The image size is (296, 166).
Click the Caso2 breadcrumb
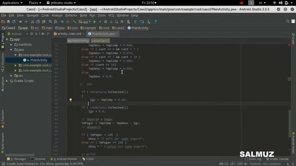coord(9,28)
